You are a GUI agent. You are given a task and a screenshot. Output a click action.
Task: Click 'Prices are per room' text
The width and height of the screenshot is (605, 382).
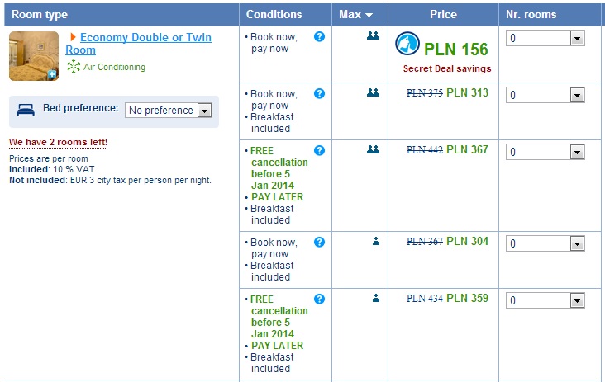point(49,158)
